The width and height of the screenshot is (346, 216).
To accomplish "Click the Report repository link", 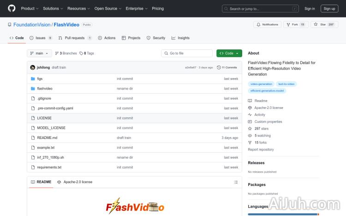I will tap(261, 150).
